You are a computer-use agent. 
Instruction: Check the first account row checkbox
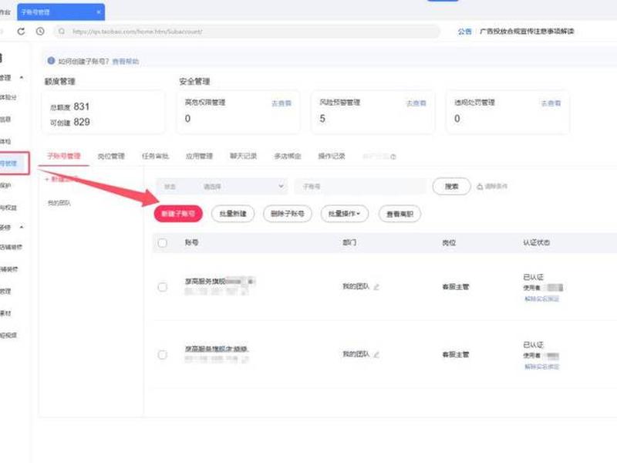coord(162,287)
